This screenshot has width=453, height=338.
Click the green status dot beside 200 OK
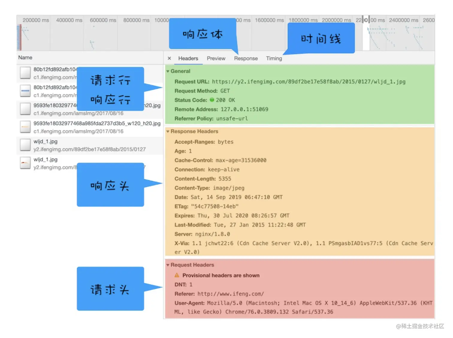point(212,100)
